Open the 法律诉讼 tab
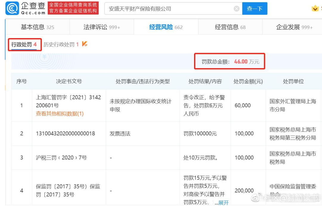The width and height of the screenshot is (322, 206). click(102, 27)
